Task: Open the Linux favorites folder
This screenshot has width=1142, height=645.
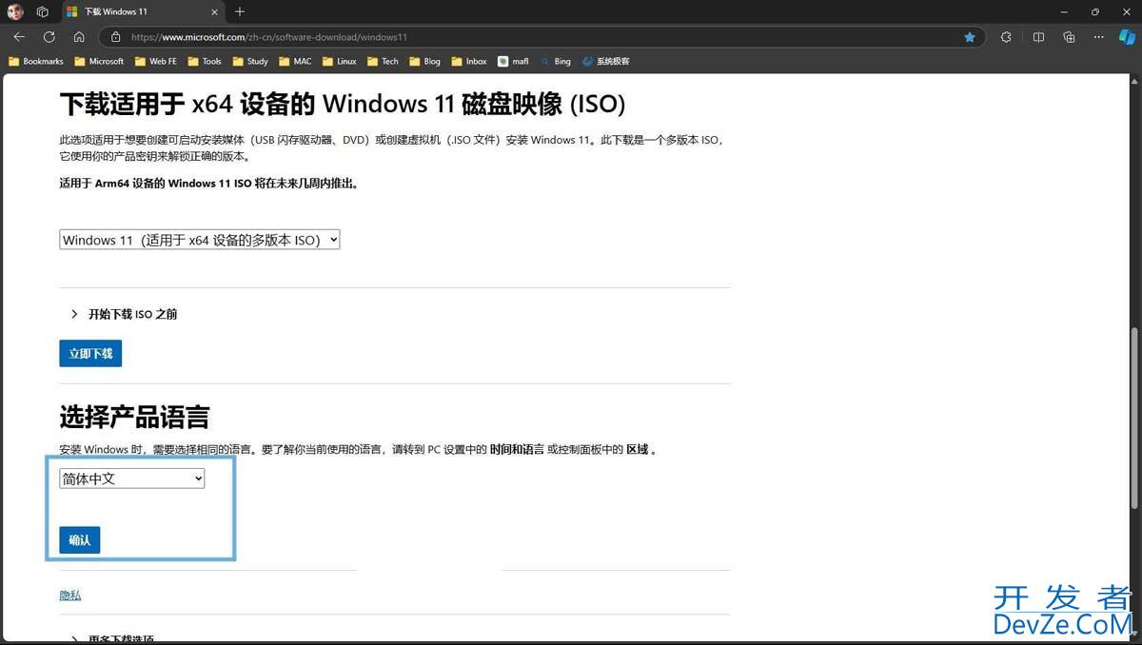Action: [340, 61]
